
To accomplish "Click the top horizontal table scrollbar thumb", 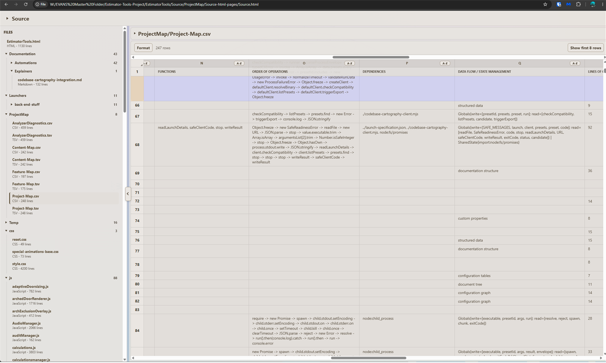I will [370, 57].
